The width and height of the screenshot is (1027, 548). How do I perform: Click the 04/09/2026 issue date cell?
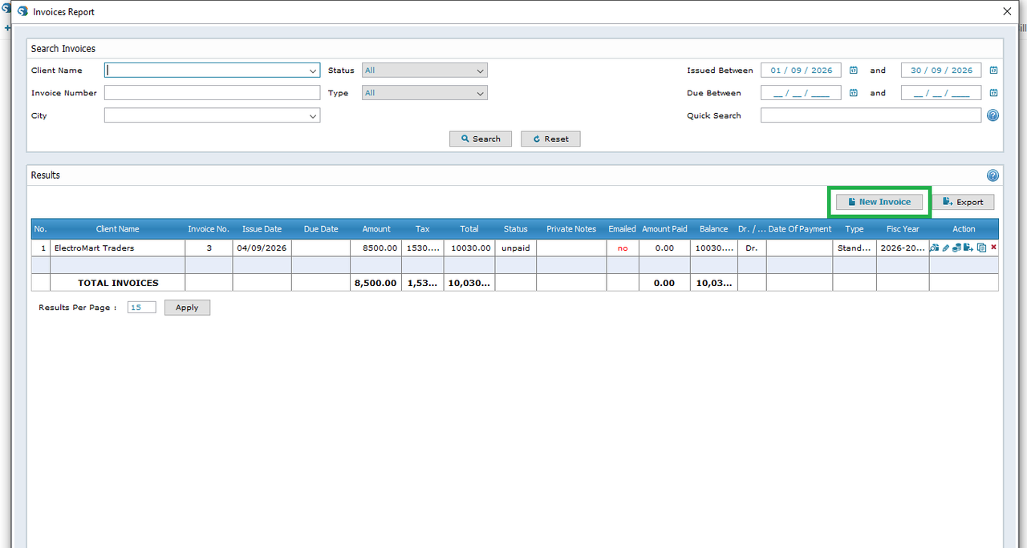(262, 248)
